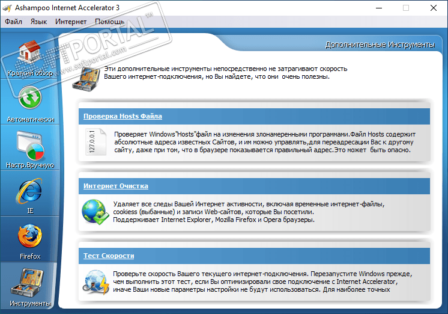The image size is (448, 314).
Task: Open the Файл menu
Action: pos(13,22)
